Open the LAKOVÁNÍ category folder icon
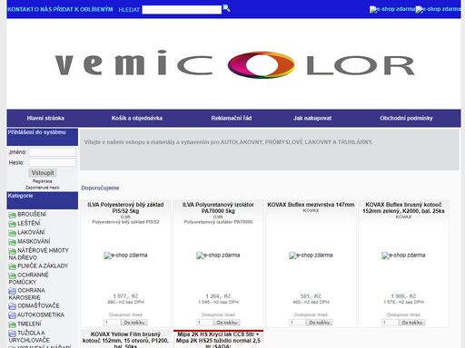The height and width of the screenshot is (348, 465). point(13,233)
